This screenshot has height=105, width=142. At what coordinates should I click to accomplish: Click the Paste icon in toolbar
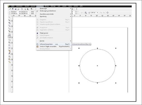tap(28, 9)
